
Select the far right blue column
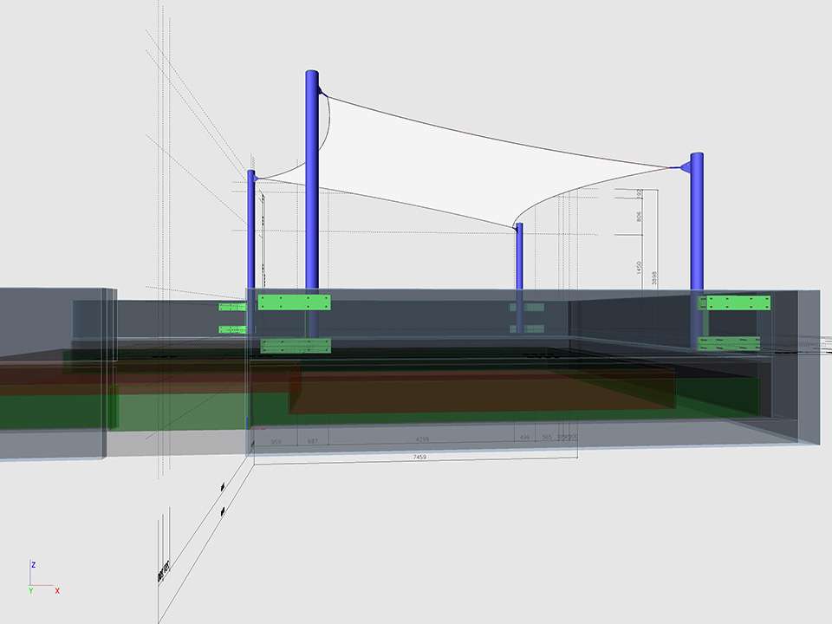(x=697, y=225)
